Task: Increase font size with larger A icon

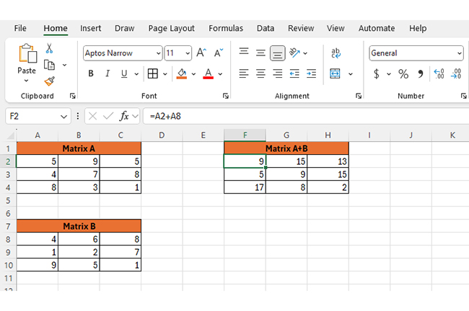Action: click(201, 53)
